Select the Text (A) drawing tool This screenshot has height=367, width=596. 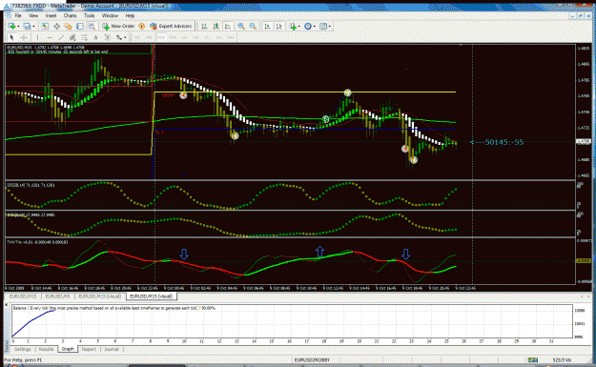95,37
